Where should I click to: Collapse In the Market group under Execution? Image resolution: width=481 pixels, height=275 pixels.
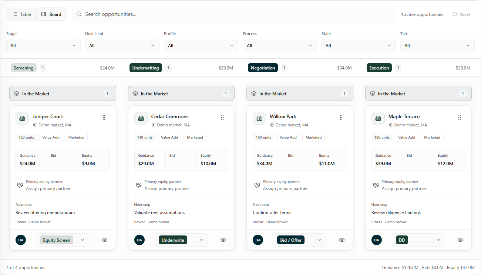pos(418,94)
